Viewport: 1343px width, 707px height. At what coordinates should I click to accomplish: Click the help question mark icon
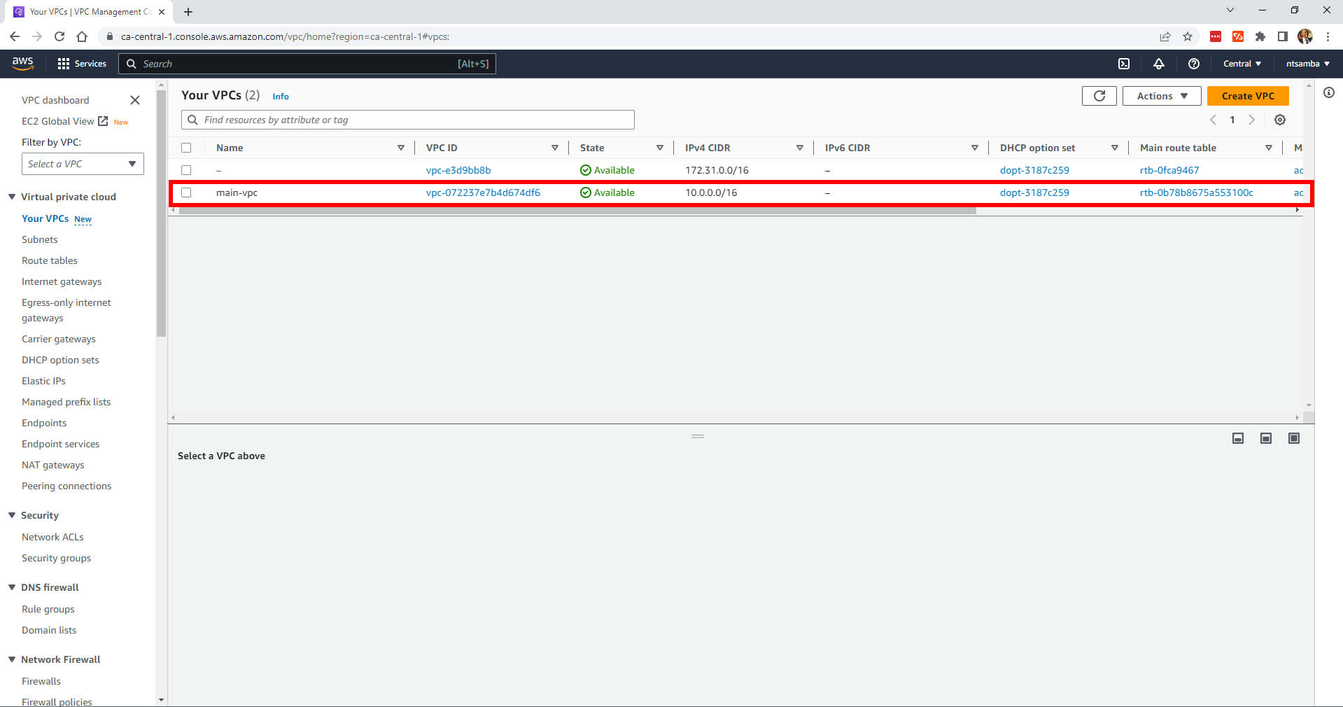point(1194,64)
